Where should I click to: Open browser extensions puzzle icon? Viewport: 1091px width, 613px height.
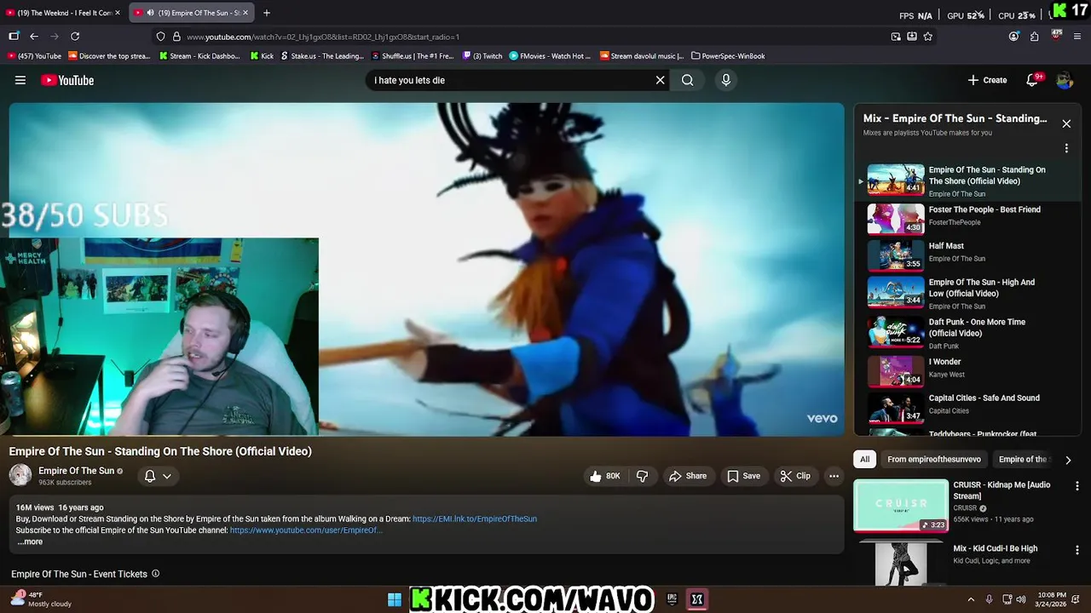1034,37
